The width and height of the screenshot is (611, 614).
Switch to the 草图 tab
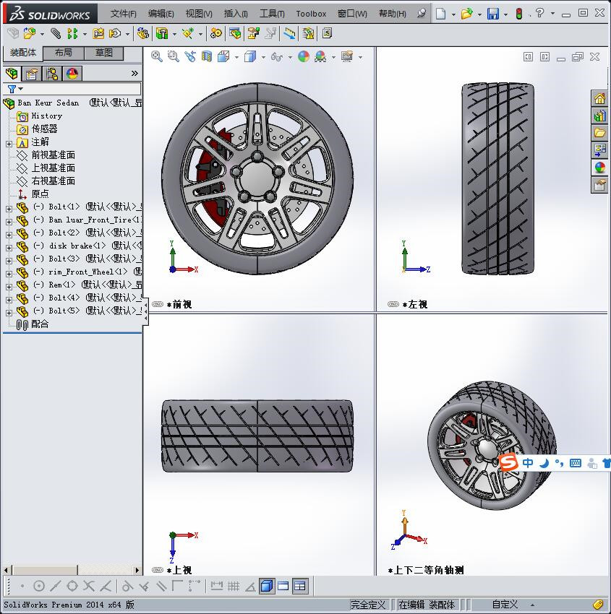104,53
